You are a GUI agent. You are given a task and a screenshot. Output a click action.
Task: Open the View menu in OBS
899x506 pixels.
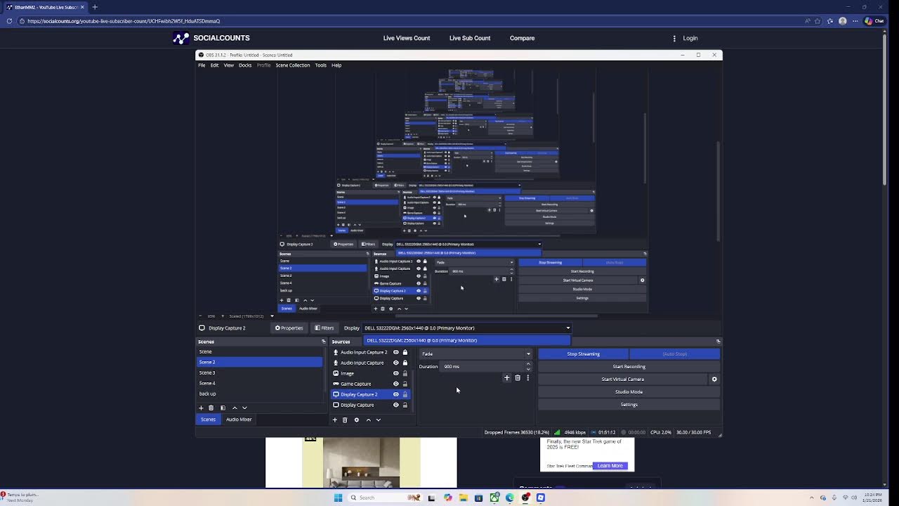click(229, 65)
